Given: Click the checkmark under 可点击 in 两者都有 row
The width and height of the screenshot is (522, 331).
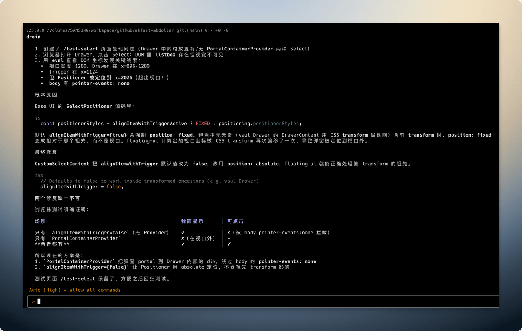Looking at the screenshot, I should 229,244.
